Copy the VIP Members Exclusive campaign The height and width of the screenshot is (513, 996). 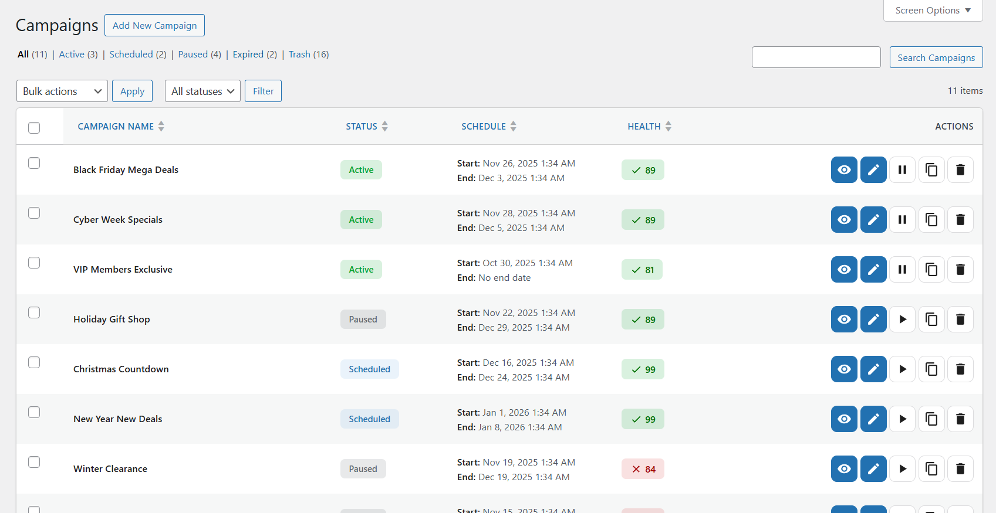[x=931, y=270]
